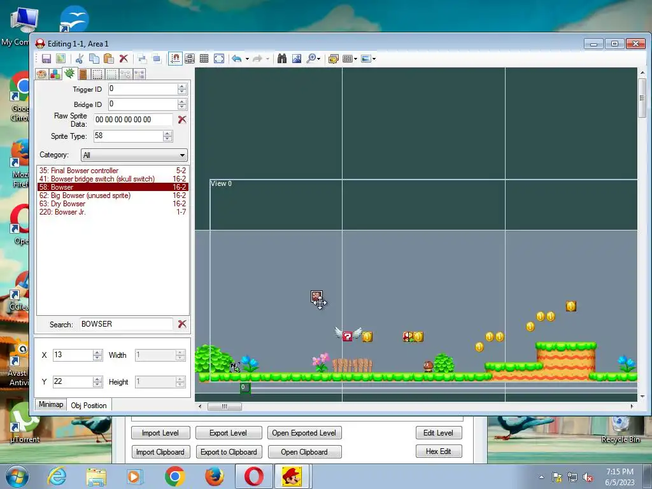Click the Trigger ID field

(x=143, y=89)
